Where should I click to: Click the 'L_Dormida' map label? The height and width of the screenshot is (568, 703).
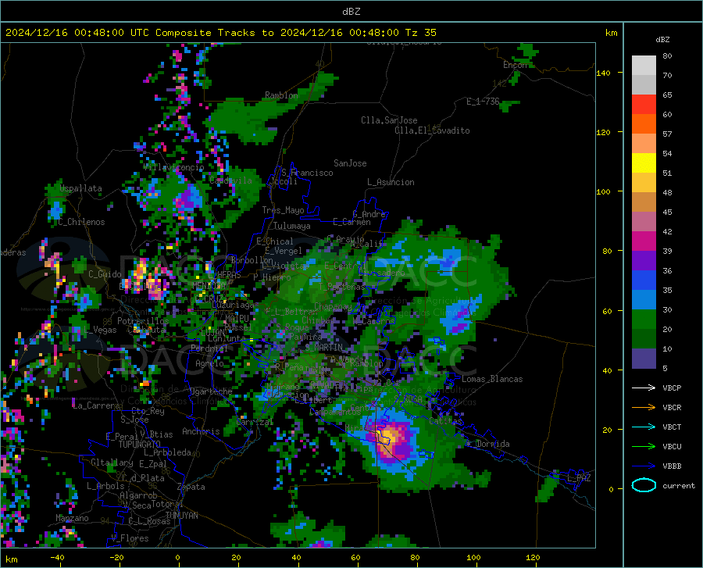coord(488,444)
